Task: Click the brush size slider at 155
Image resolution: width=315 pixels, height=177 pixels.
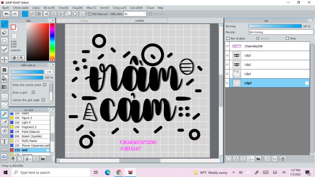Action: 27,72
